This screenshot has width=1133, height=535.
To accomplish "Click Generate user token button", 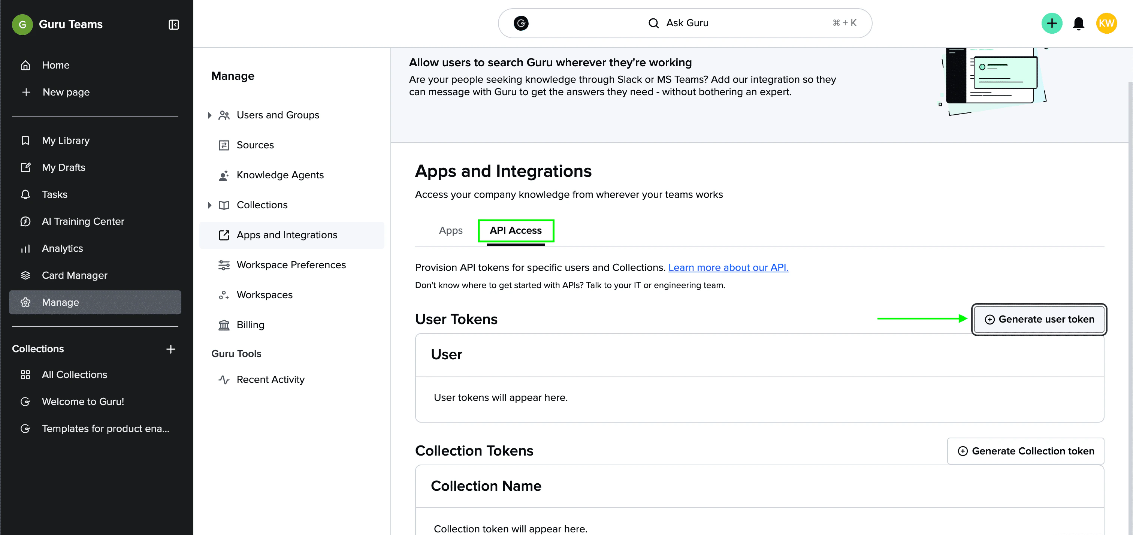I will [x=1039, y=320].
